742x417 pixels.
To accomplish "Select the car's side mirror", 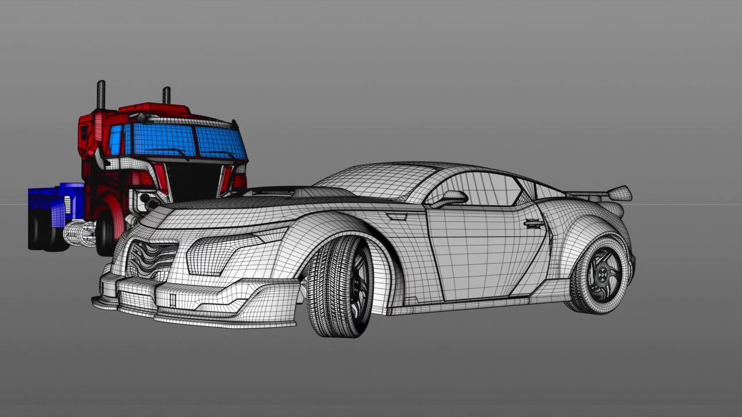I will 448,199.
